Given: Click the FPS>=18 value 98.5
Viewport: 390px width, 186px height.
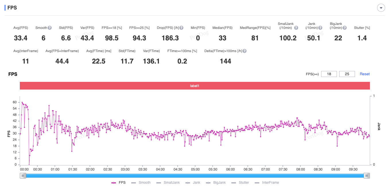Looking at the screenshot, I should pyautogui.click(x=112, y=38).
